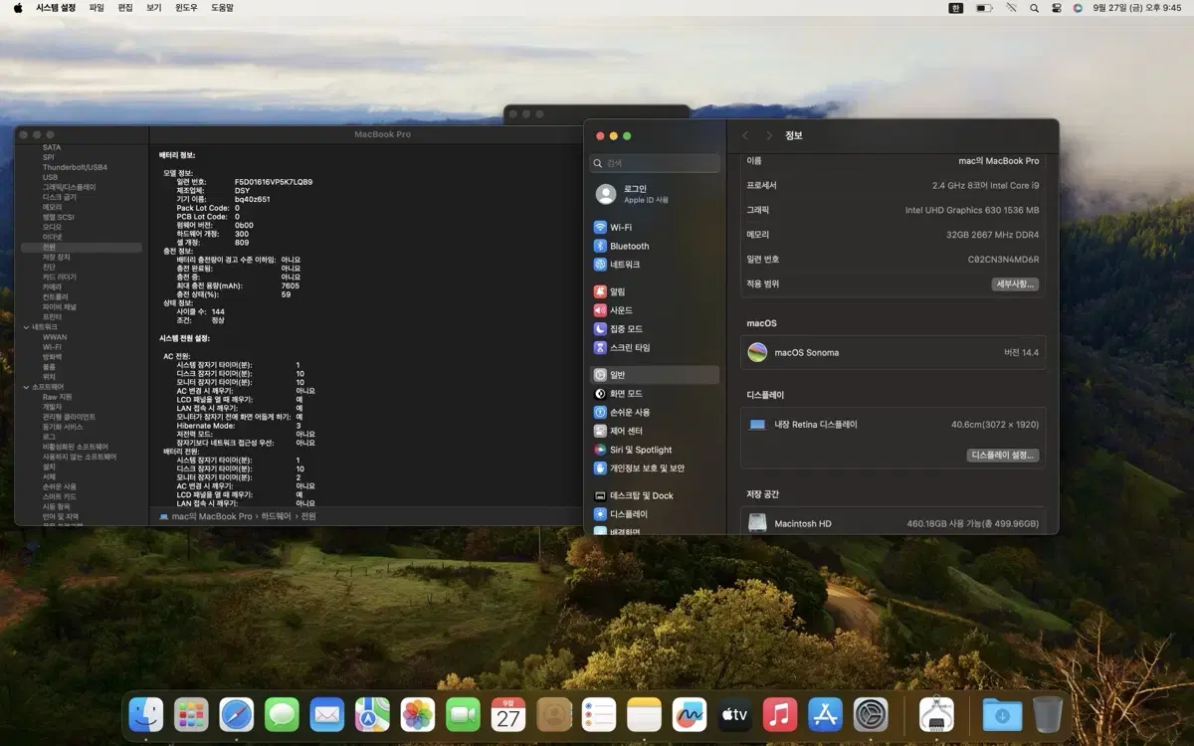The height and width of the screenshot is (746, 1194).
Task: Open the 도움말 menu
Action: click(222, 8)
